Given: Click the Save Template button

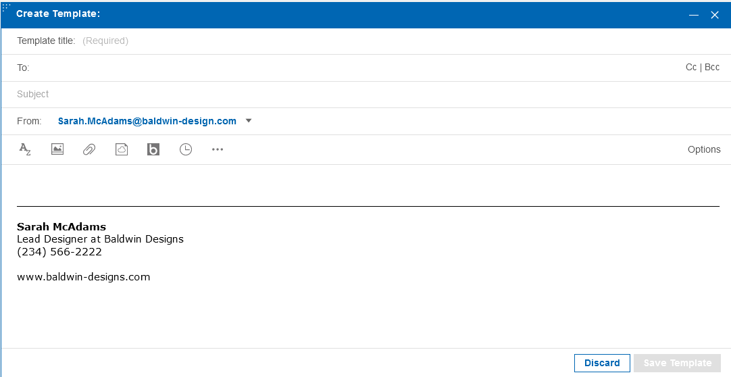Looking at the screenshot, I should (x=678, y=363).
